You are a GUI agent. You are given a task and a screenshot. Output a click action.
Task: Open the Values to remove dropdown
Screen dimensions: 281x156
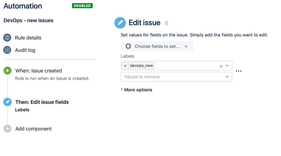[176, 77]
